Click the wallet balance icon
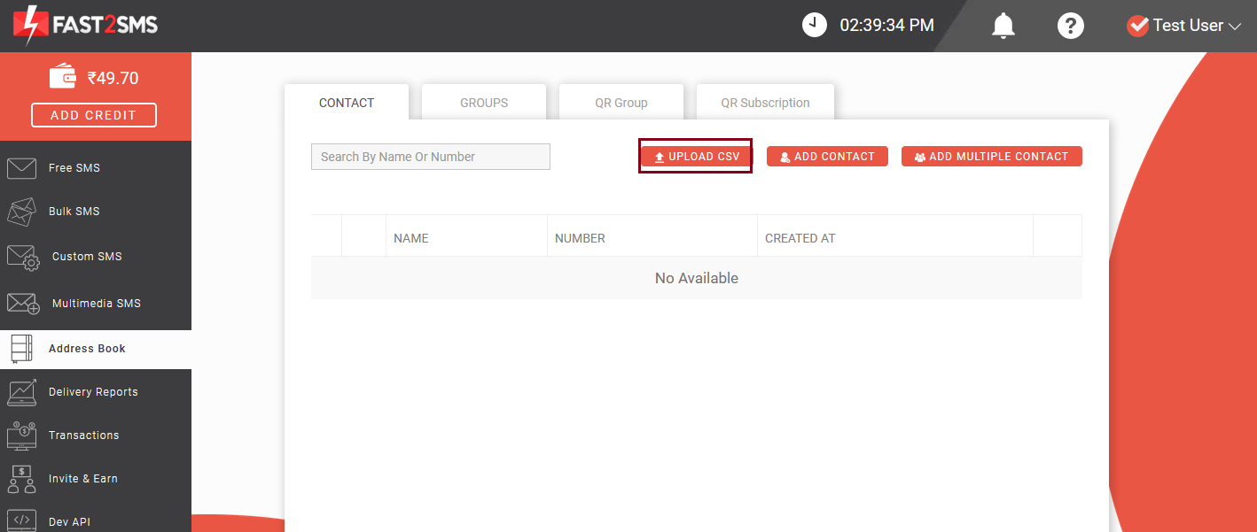Image resolution: width=1257 pixels, height=532 pixels. tap(63, 77)
